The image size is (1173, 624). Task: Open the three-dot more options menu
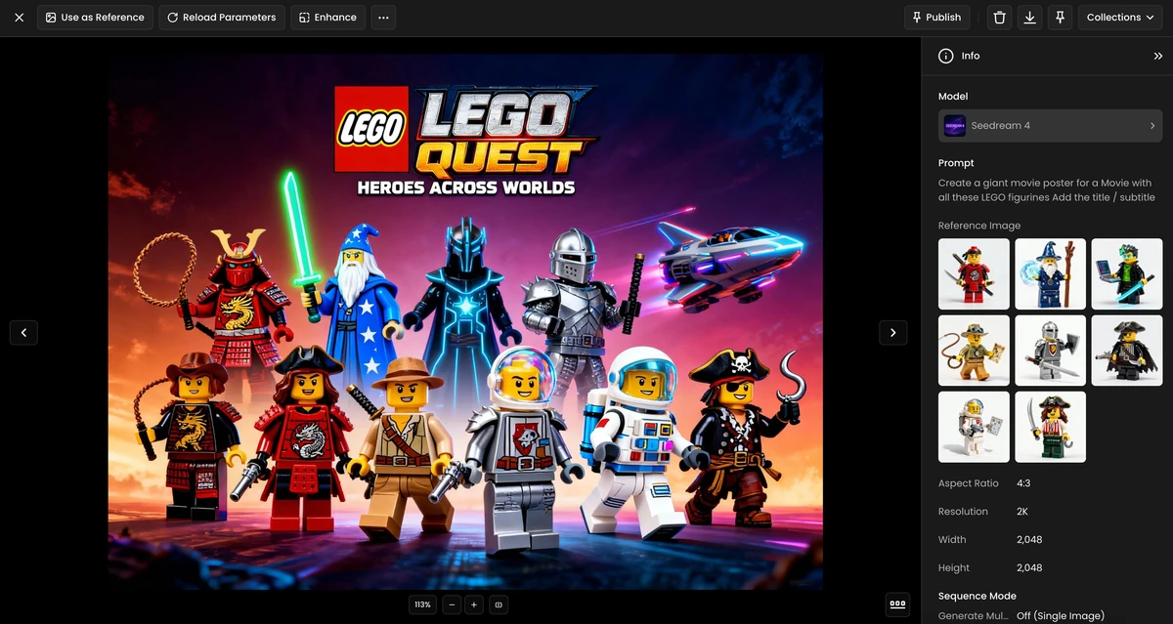tap(383, 18)
